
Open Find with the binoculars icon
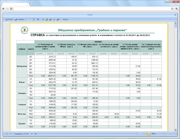(38, 19)
